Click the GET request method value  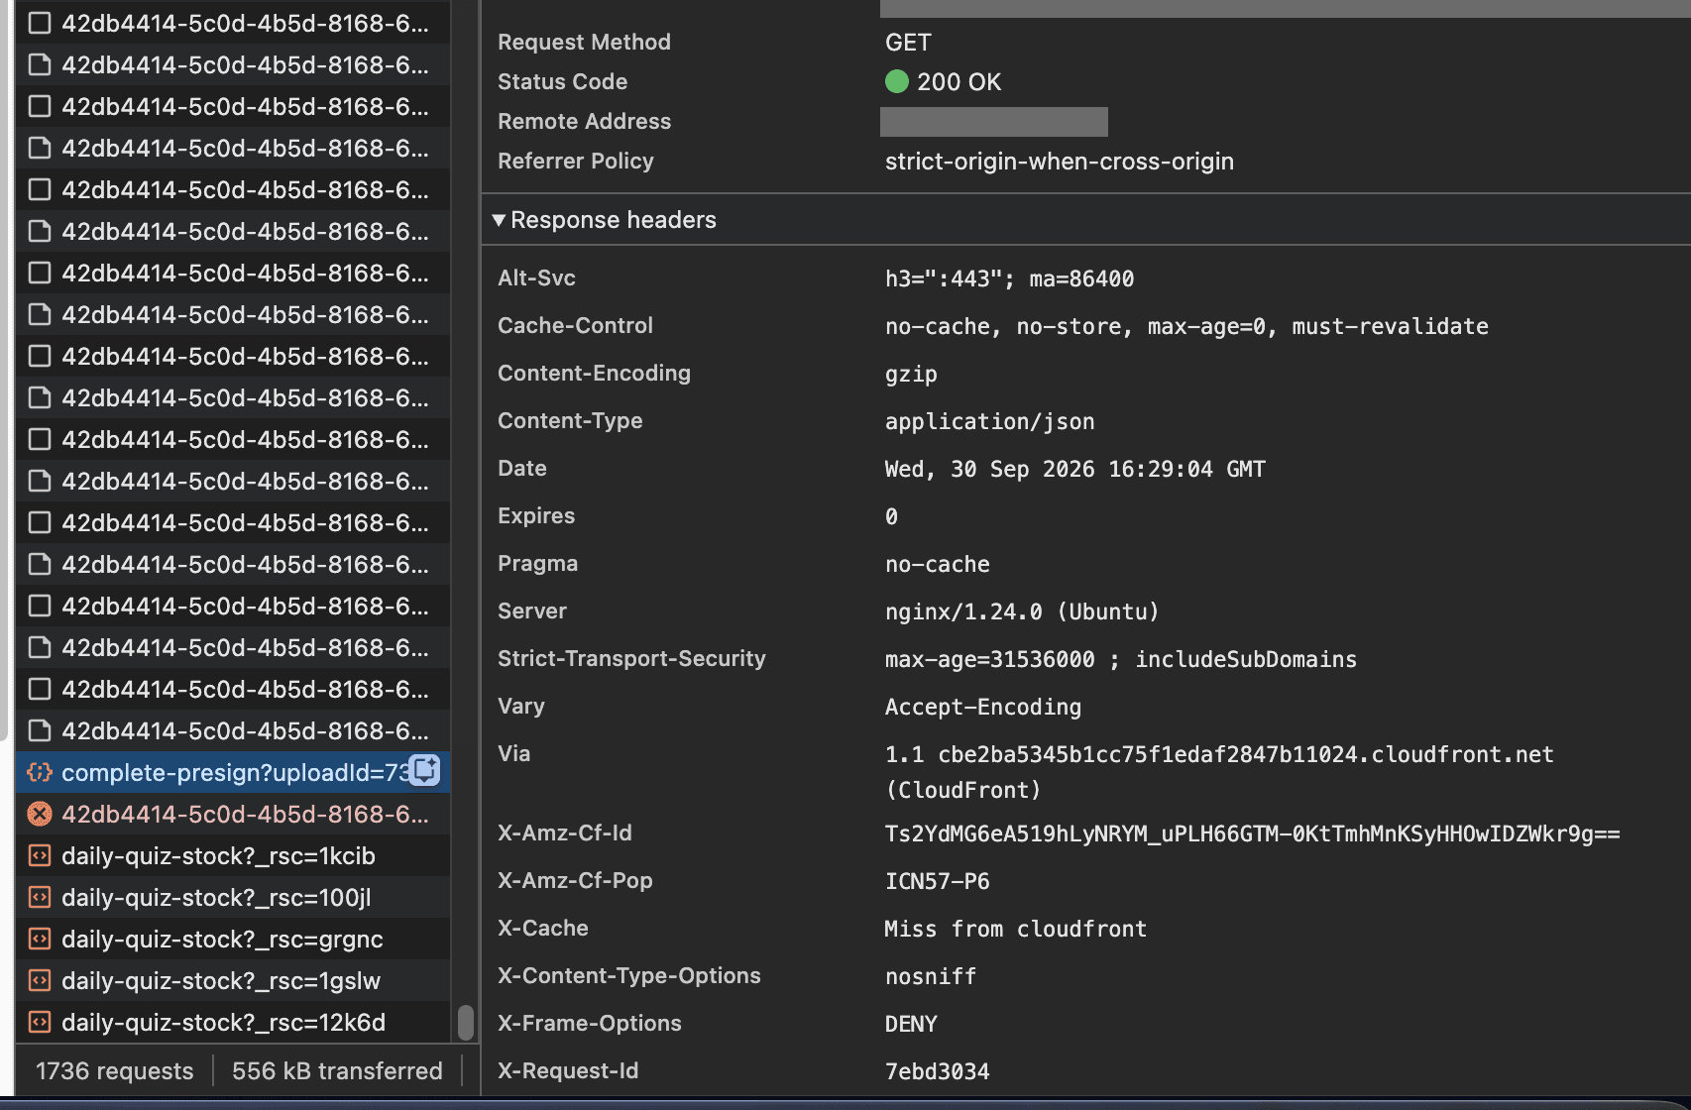coord(908,43)
